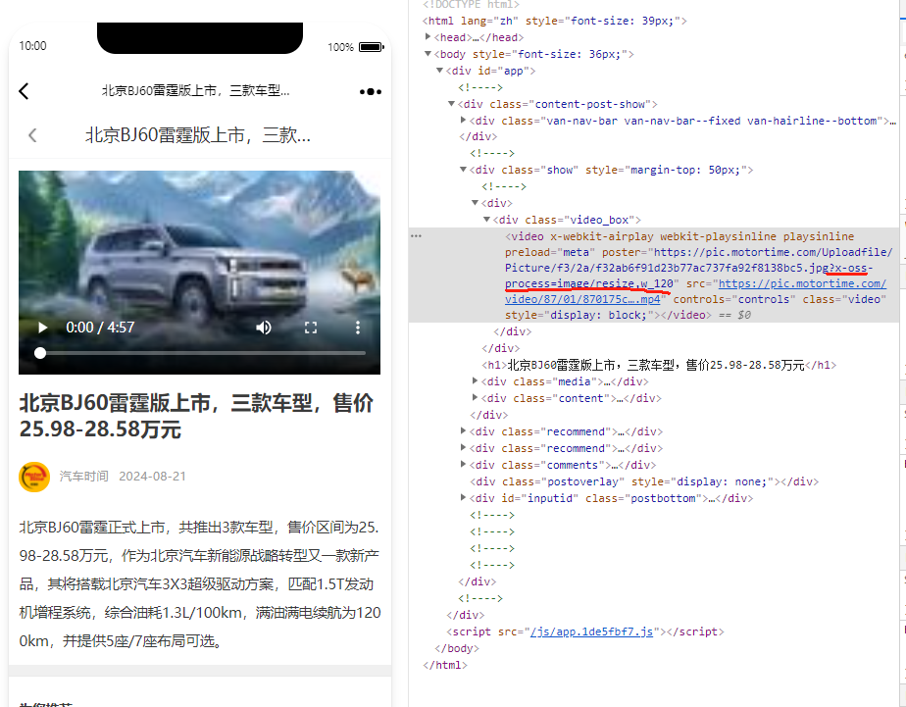Tap the 汽车时间 author avatar
This screenshot has height=707, width=906.
point(34,477)
